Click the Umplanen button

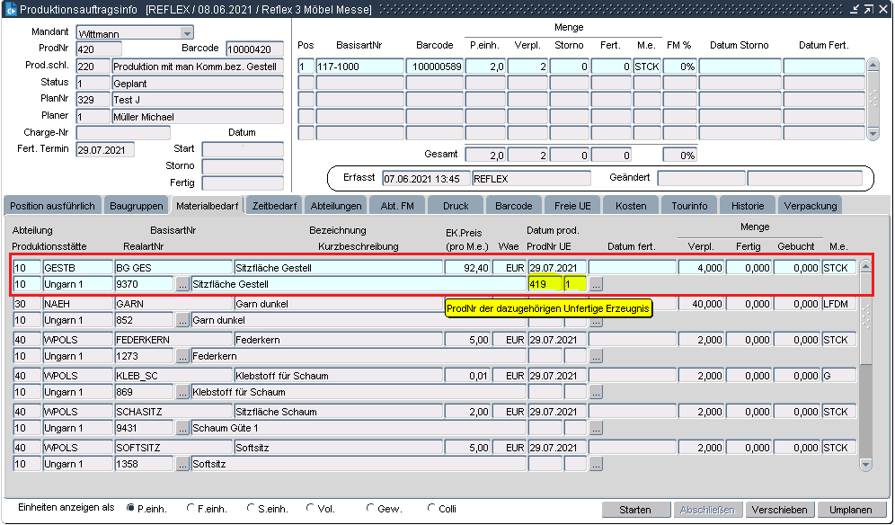pos(850,510)
